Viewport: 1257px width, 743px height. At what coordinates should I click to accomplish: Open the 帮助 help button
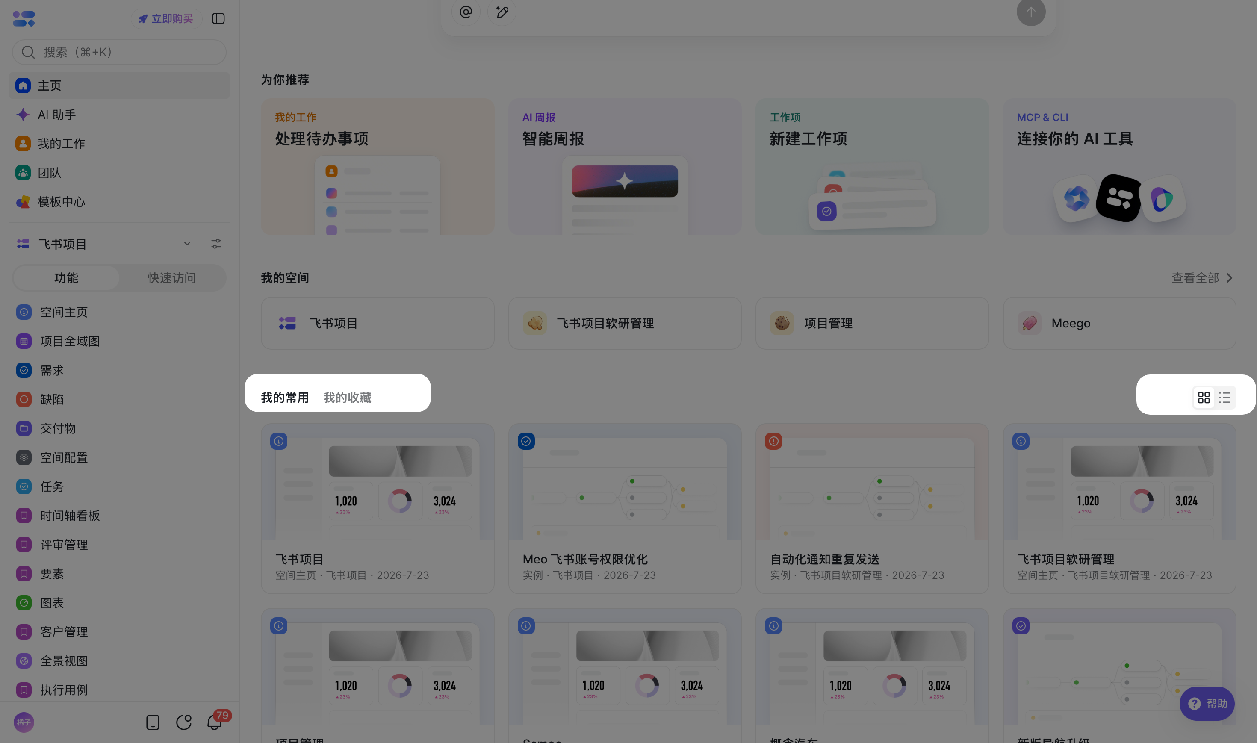(x=1207, y=703)
